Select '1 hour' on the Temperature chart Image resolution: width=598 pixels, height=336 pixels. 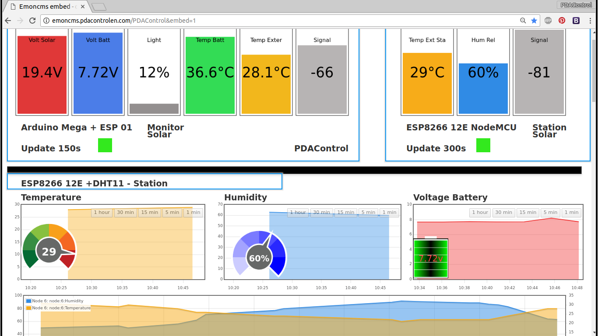pos(102,213)
